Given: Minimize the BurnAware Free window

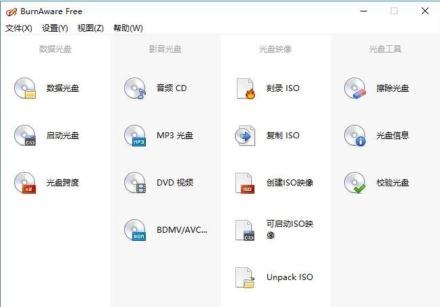Looking at the screenshot, I should 364,11.
